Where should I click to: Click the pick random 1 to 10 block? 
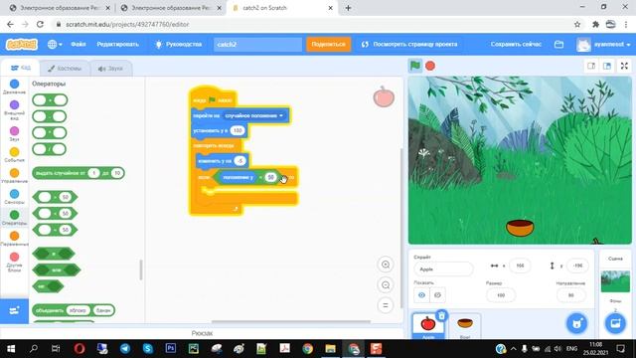pos(79,173)
